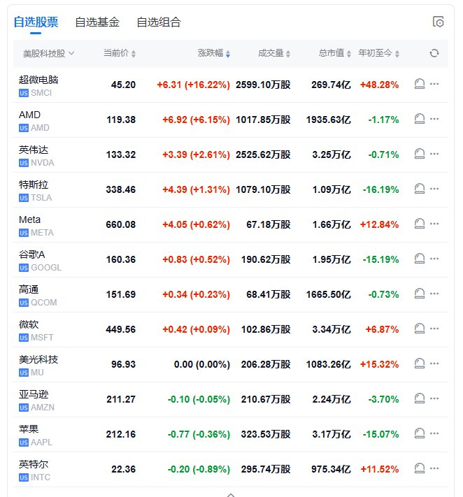Click INTC year-to-date +11.52%

[x=379, y=469]
